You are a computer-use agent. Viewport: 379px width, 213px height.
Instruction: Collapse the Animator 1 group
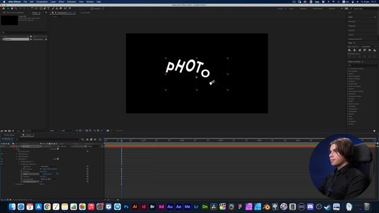point(17,159)
